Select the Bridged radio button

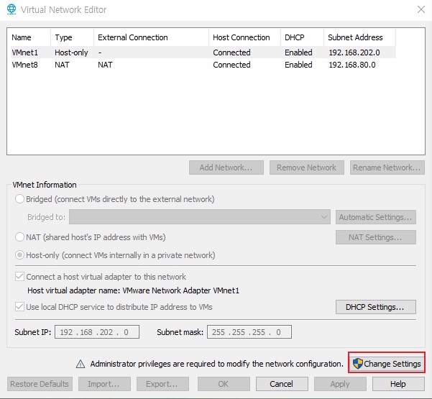pyautogui.click(x=19, y=199)
